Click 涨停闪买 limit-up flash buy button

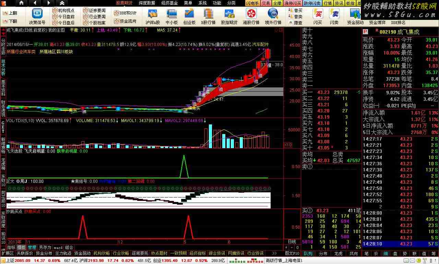coord(293,3)
